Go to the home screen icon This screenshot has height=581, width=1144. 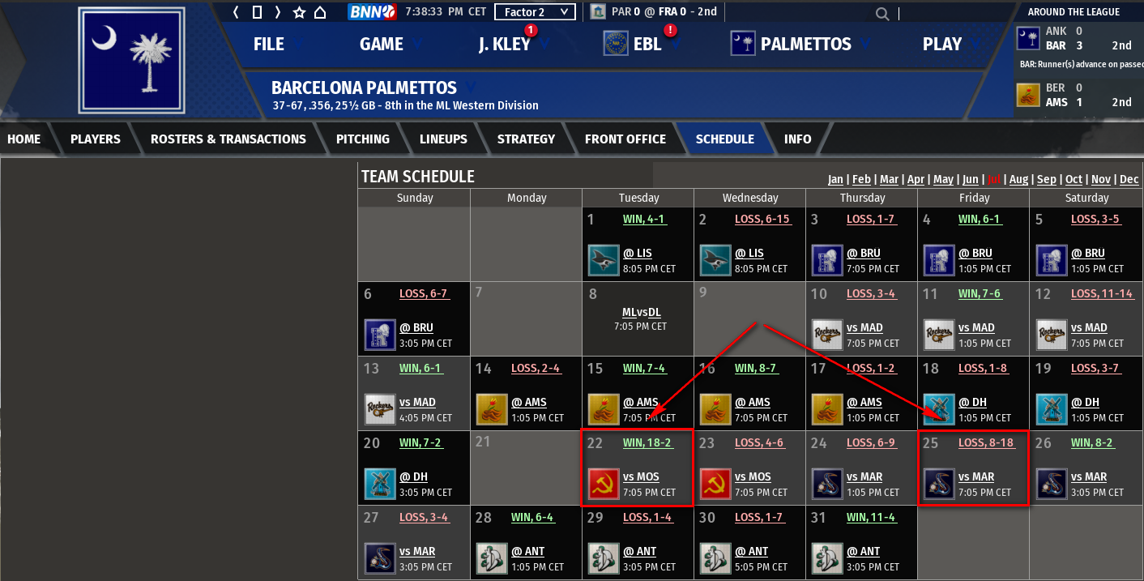(x=320, y=12)
